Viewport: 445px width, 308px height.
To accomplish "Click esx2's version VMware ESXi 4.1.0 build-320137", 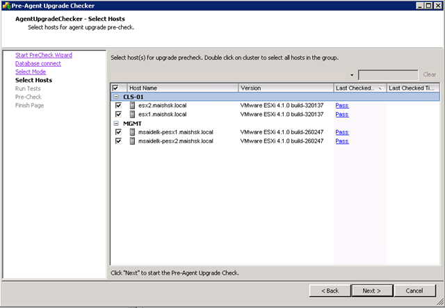I will click(x=282, y=105).
